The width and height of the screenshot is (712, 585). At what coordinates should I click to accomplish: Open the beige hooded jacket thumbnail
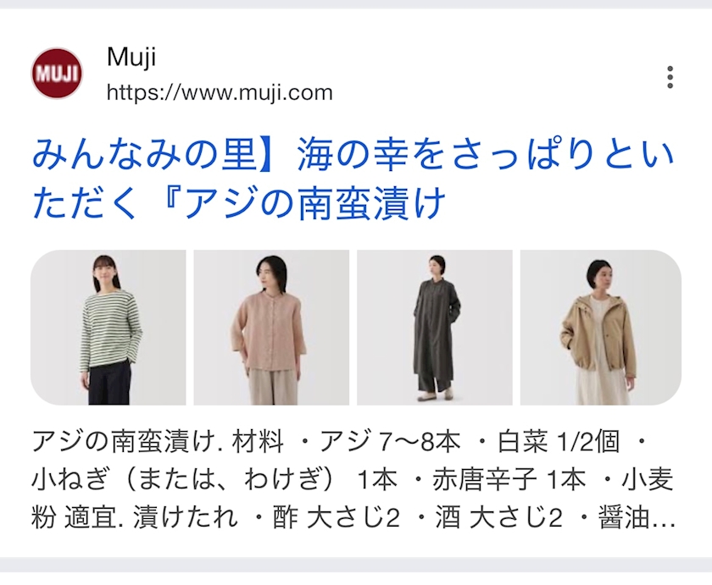(x=601, y=328)
